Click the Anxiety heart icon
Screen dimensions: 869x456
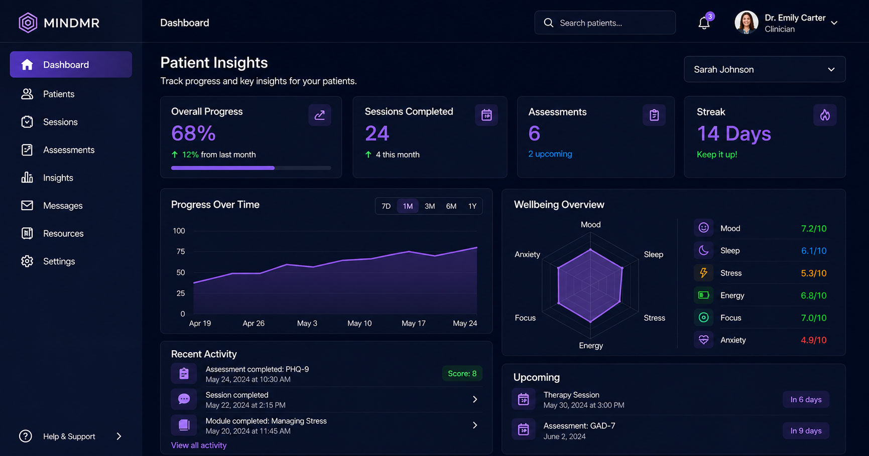tap(704, 340)
